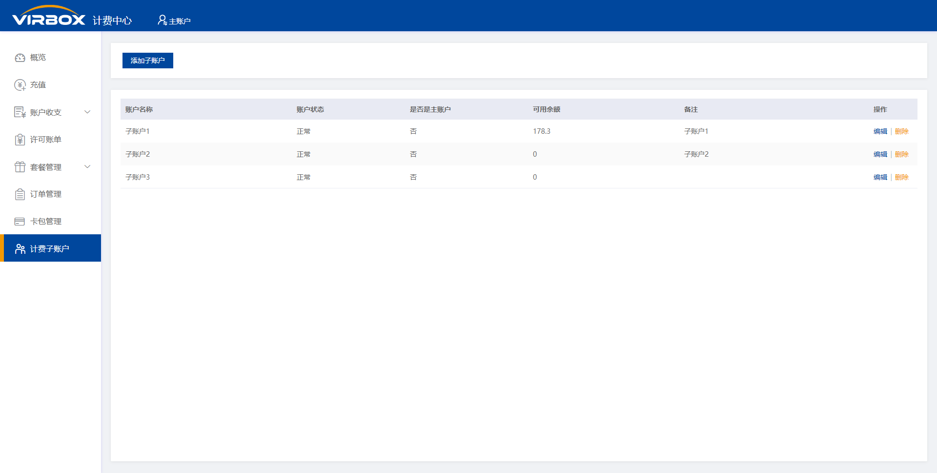Screen dimensions: 937x473
Task: Click the 账户收支 ledger icon
Action: 20,112
